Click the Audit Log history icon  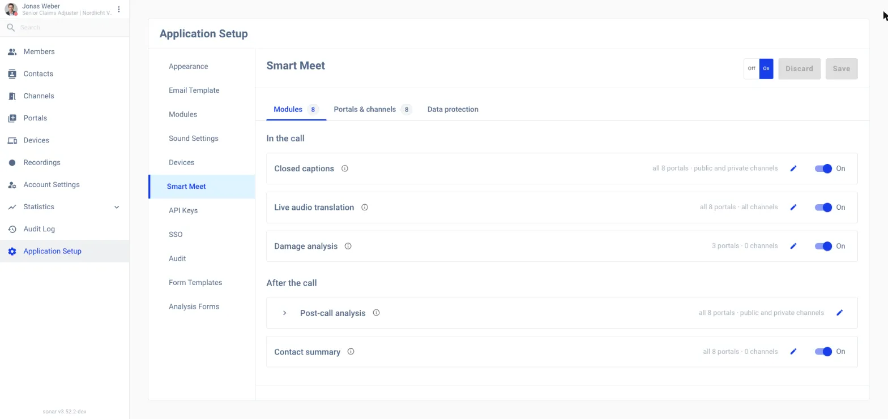[12, 229]
